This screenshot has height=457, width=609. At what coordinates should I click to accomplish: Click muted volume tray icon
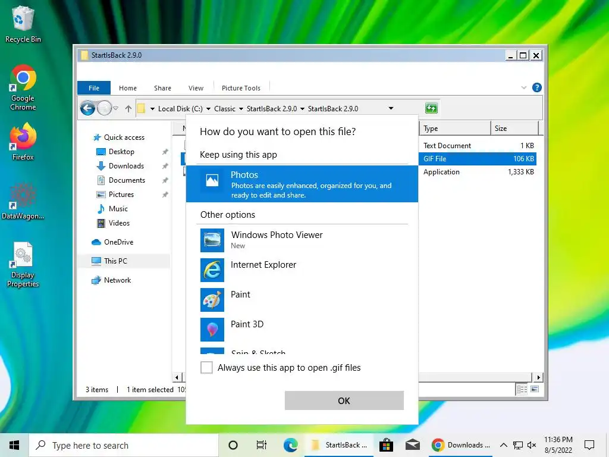tap(532, 445)
